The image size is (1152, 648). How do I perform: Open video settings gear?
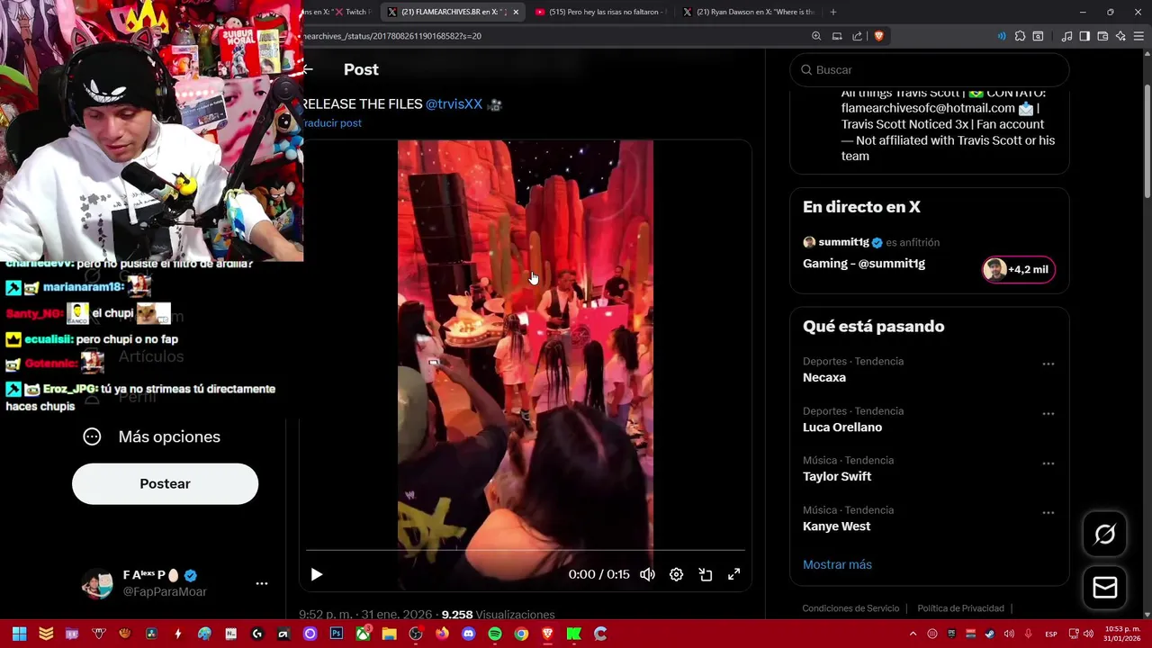coord(676,574)
